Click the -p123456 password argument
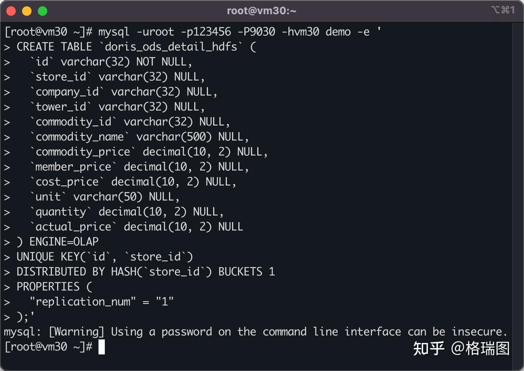This screenshot has width=524, height=371. coord(206,32)
